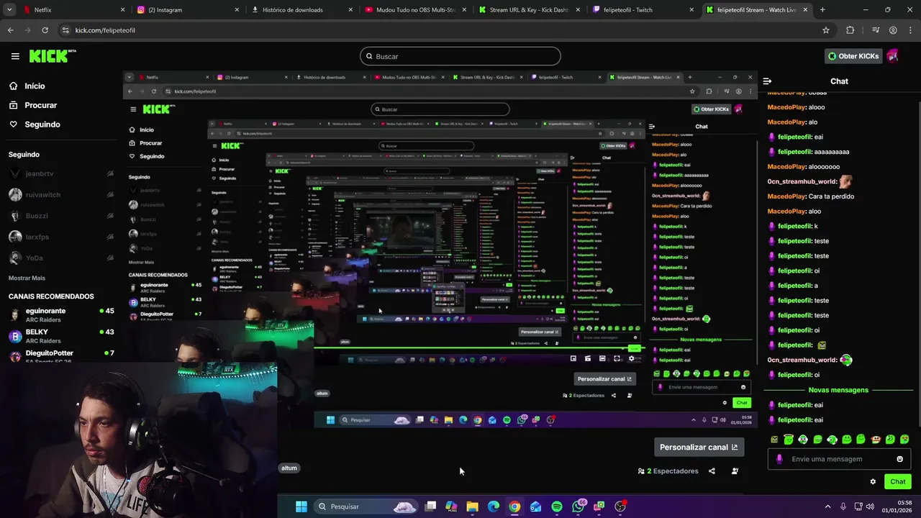Open Chrome three-dot menu
Image resolution: width=921 pixels, height=518 pixels.
point(910,30)
